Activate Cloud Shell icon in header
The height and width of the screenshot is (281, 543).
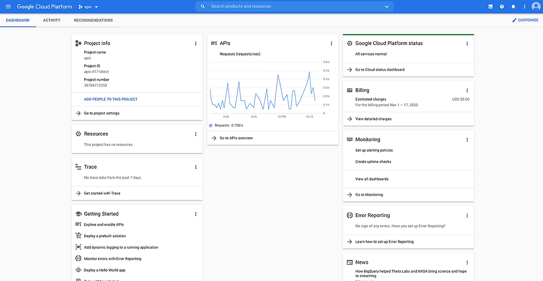(x=490, y=7)
